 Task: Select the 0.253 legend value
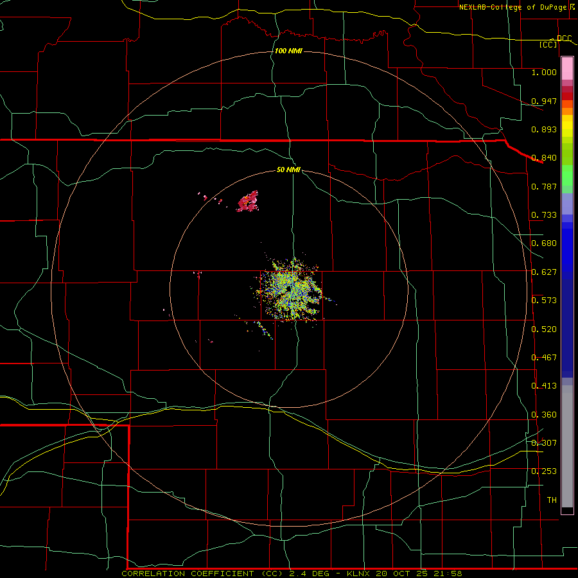544,471
